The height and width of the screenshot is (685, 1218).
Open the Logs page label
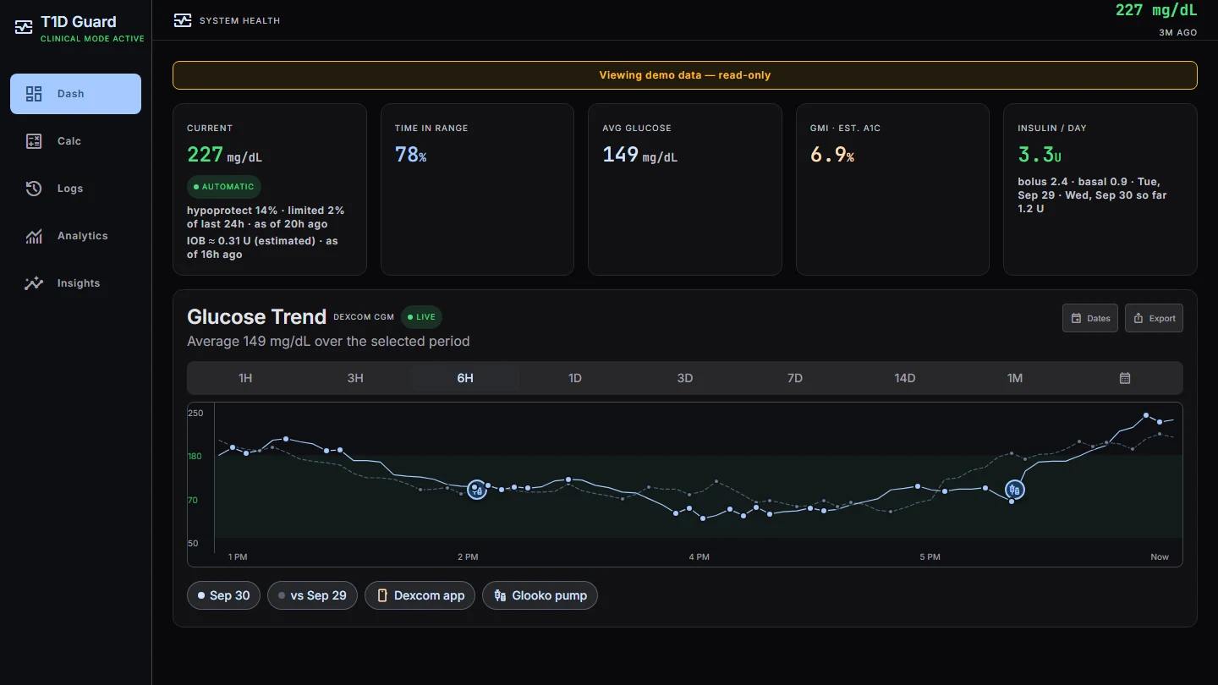pyautogui.click(x=70, y=189)
